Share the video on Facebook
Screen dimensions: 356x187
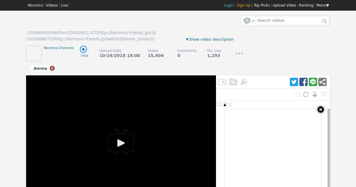[303, 82]
